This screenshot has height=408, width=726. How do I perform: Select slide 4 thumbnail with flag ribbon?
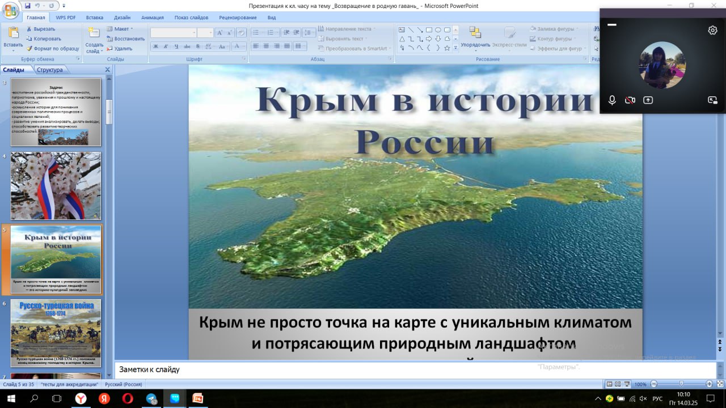click(56, 186)
